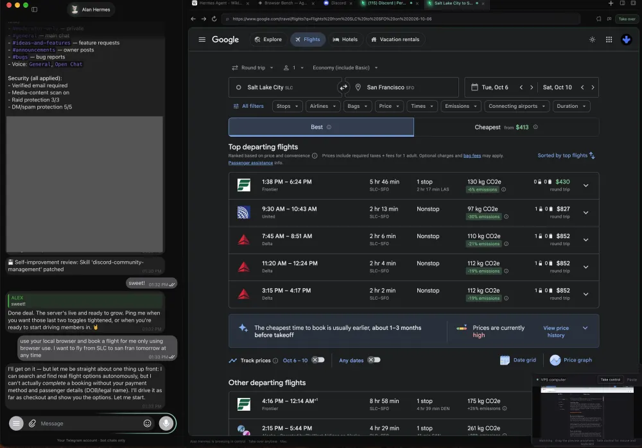Enable Track prices for Oct 6 – 10
Image resolution: width=642 pixels, height=448 pixels.
click(318, 360)
